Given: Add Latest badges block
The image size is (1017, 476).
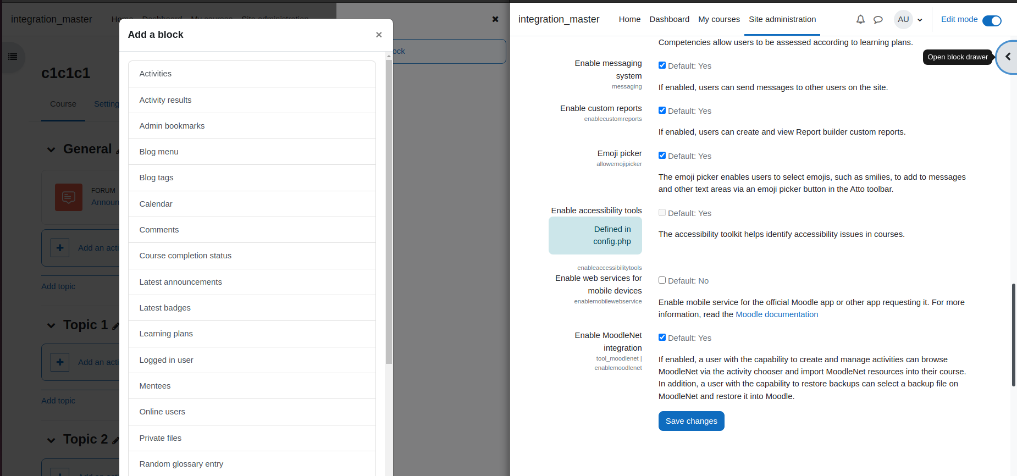Looking at the screenshot, I should pos(252,308).
